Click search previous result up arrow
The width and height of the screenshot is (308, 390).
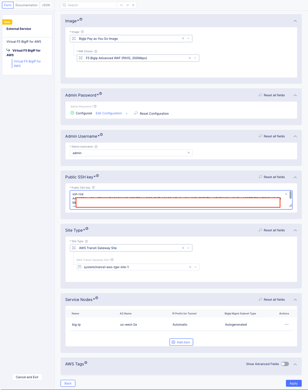121,5
